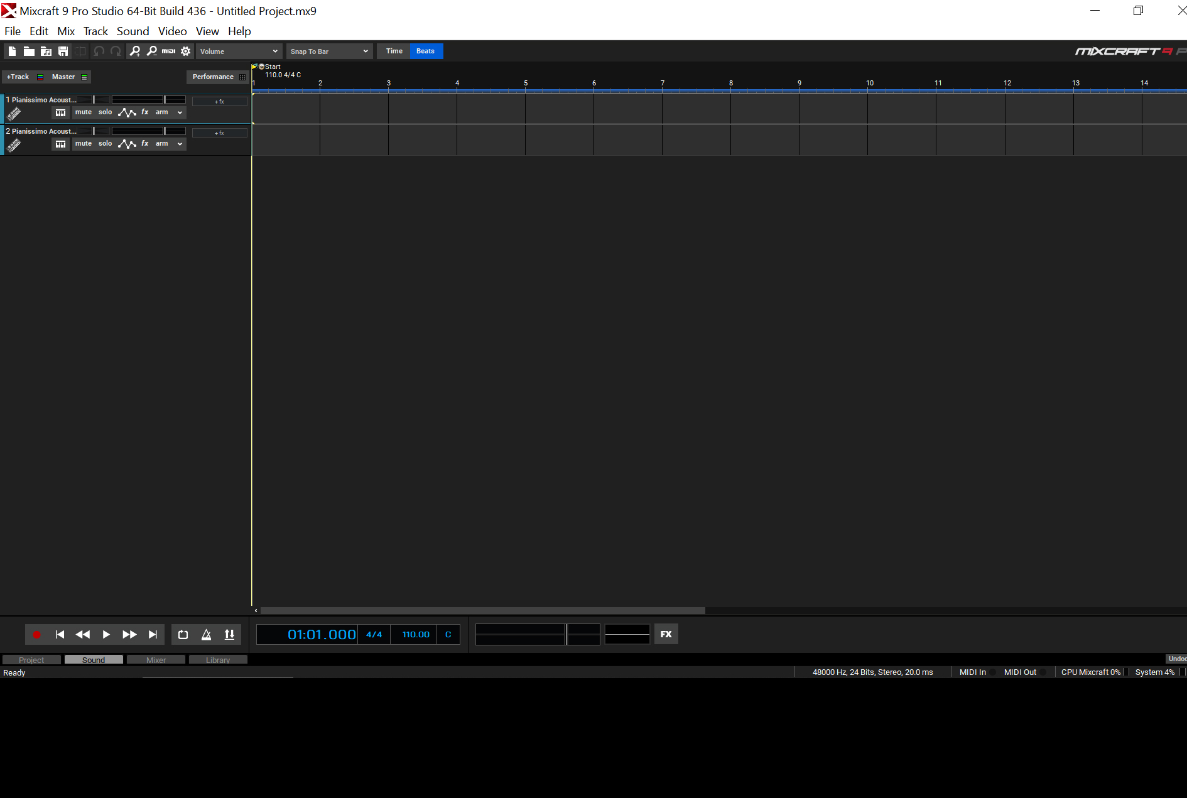Solo track 1 Pianissimo
The height and width of the screenshot is (798, 1187).
[x=106, y=112]
